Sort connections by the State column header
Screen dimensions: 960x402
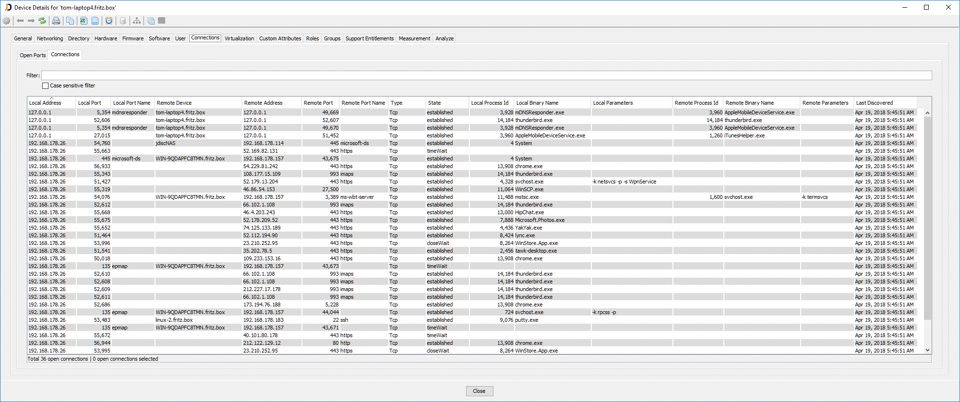coord(434,103)
